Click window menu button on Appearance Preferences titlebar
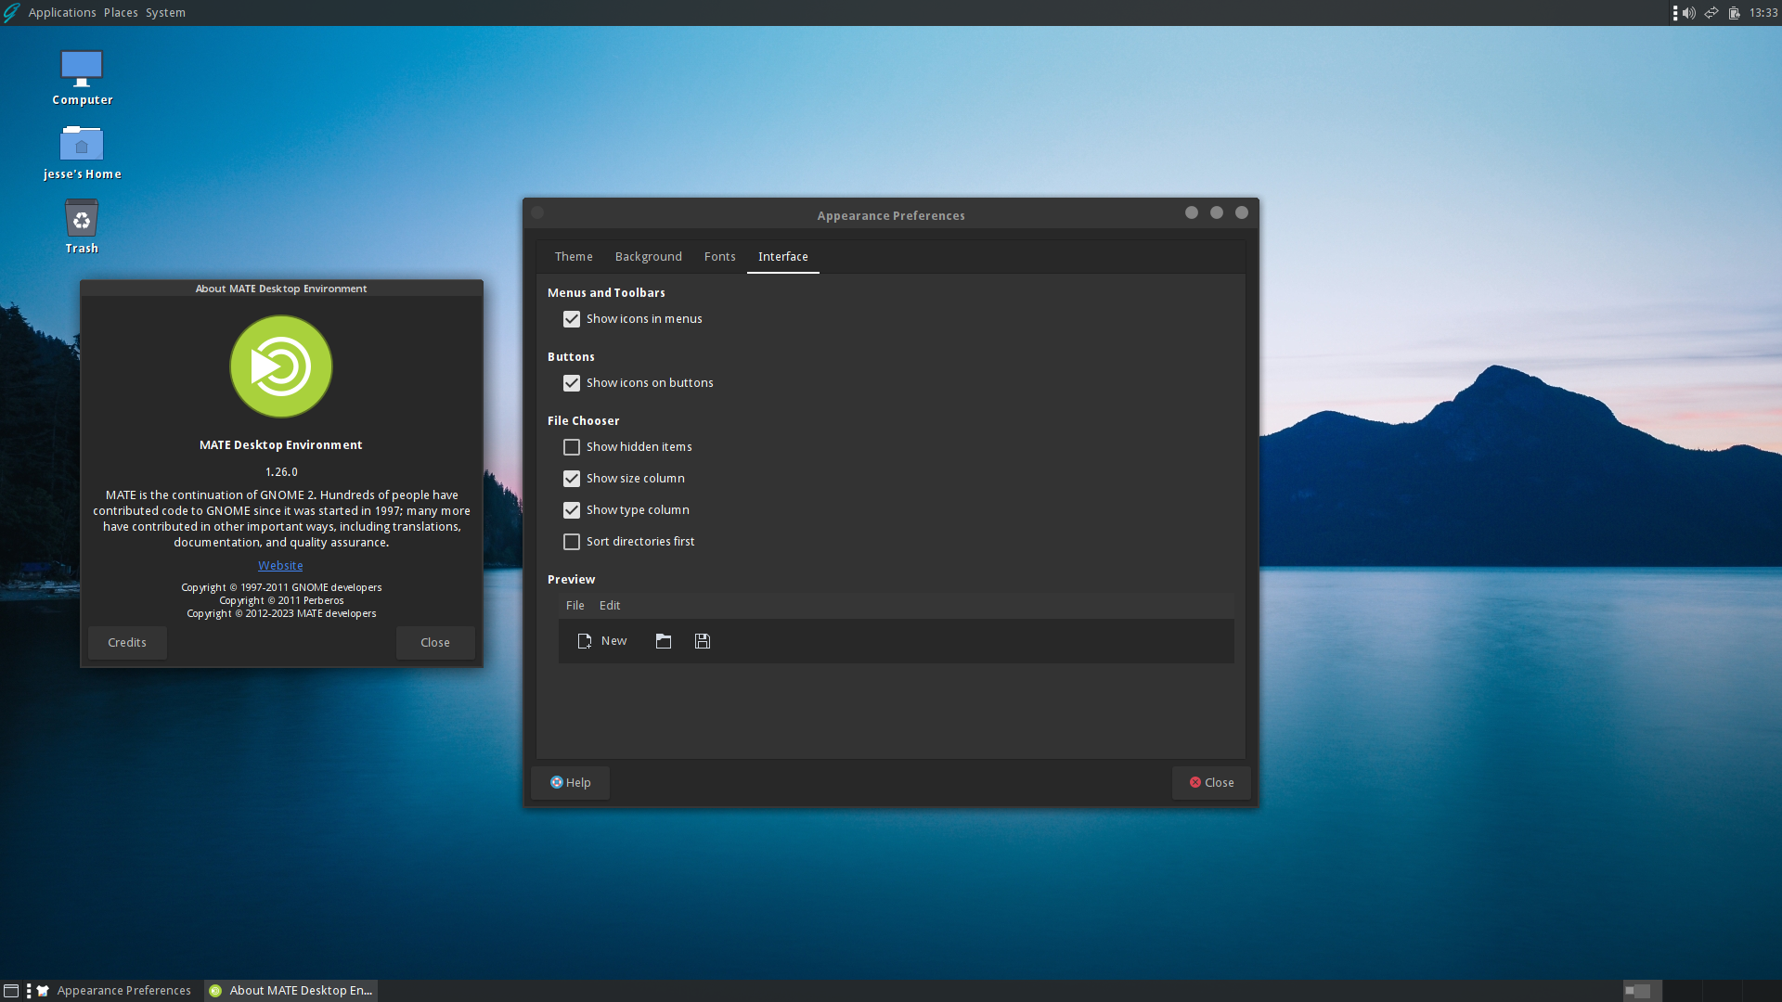Viewport: 1782px width, 1002px height. 537,213
